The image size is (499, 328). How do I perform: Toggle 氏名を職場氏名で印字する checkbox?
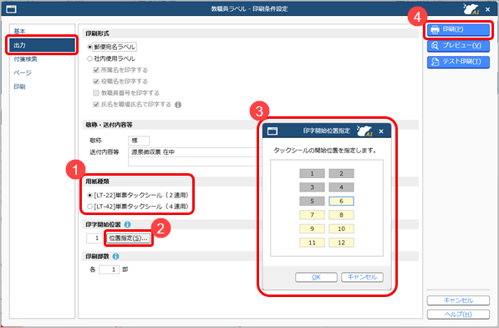96,105
